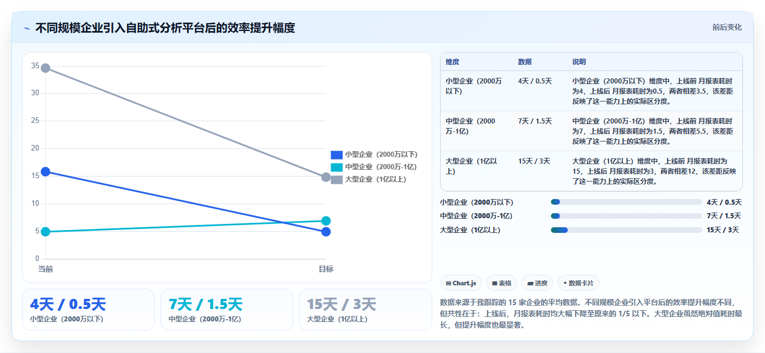Click the 大型企业 label left of its progress bar
Screen dimensions: 765x353
pos(470,230)
